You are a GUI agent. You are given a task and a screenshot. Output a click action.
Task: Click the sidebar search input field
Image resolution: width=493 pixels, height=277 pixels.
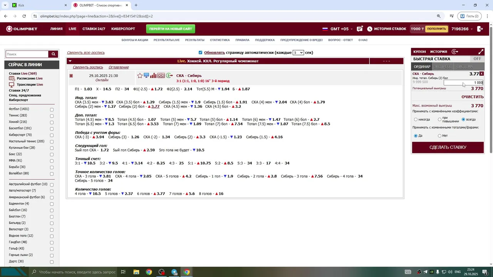click(x=27, y=54)
